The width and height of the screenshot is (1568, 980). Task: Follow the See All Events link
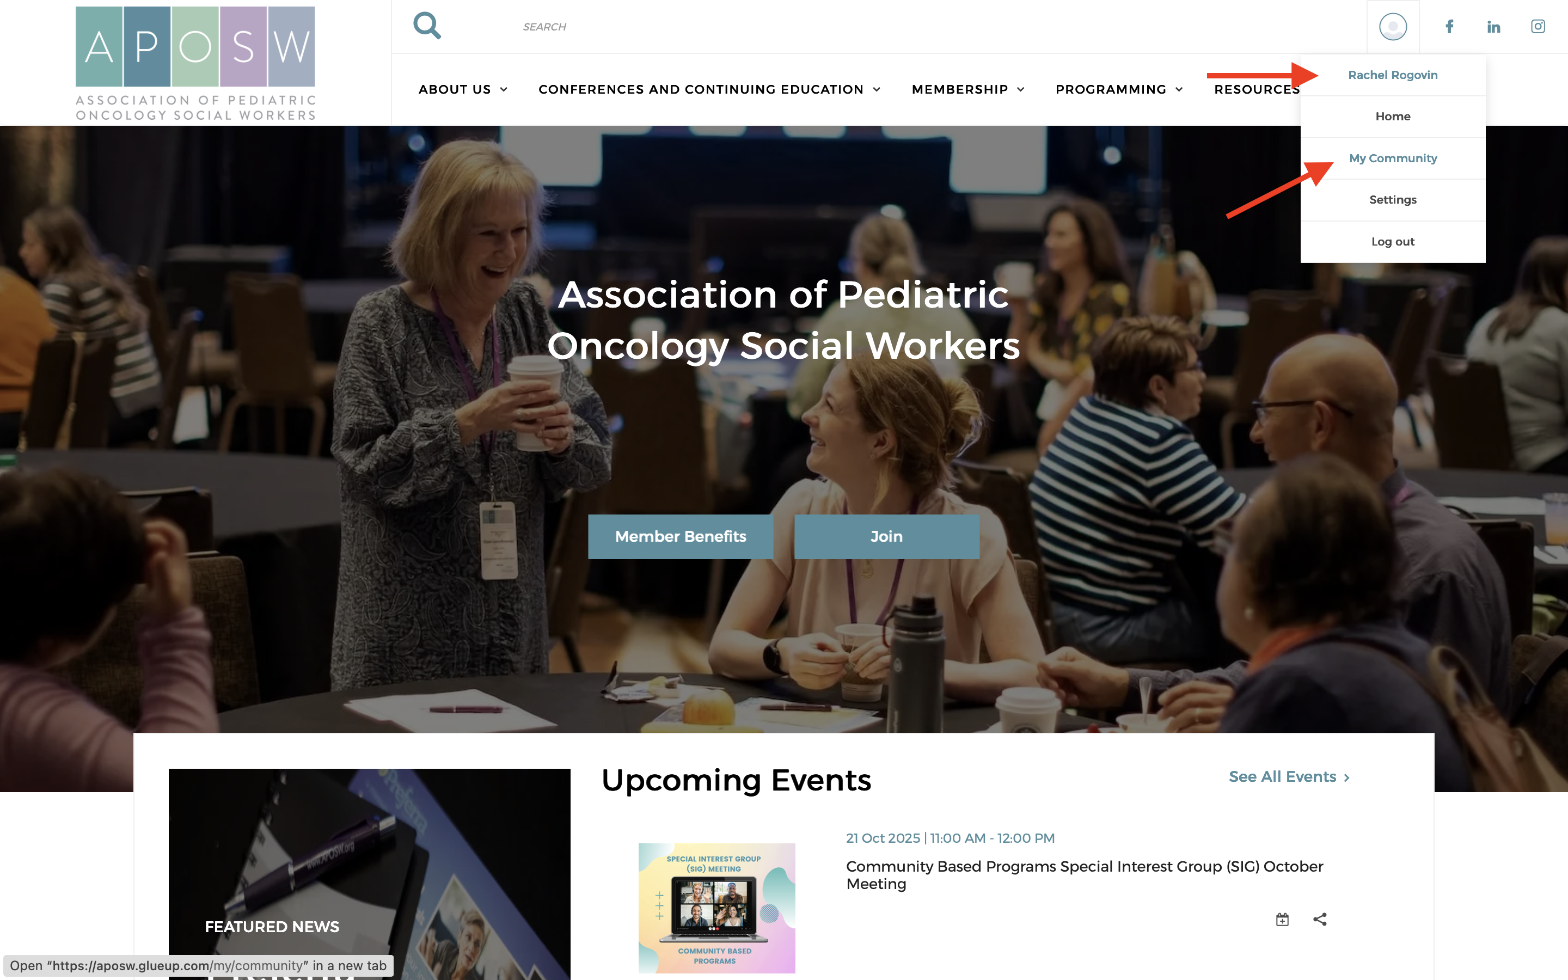[1289, 776]
